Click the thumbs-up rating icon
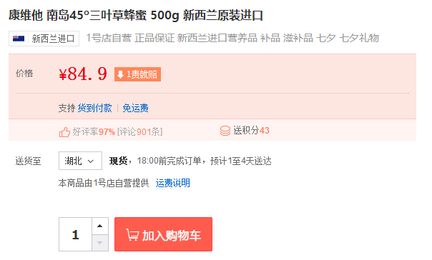The image size is (432, 260). (64, 132)
